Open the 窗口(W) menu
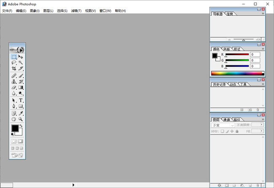Image resolution: width=274 pixels, height=188 pixels. (x=105, y=11)
